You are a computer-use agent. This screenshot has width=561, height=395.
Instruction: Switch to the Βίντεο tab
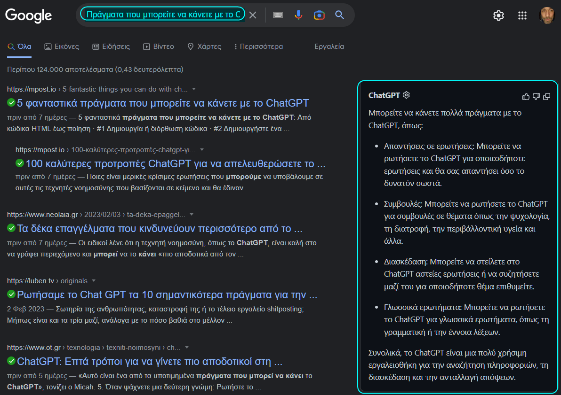coord(159,46)
